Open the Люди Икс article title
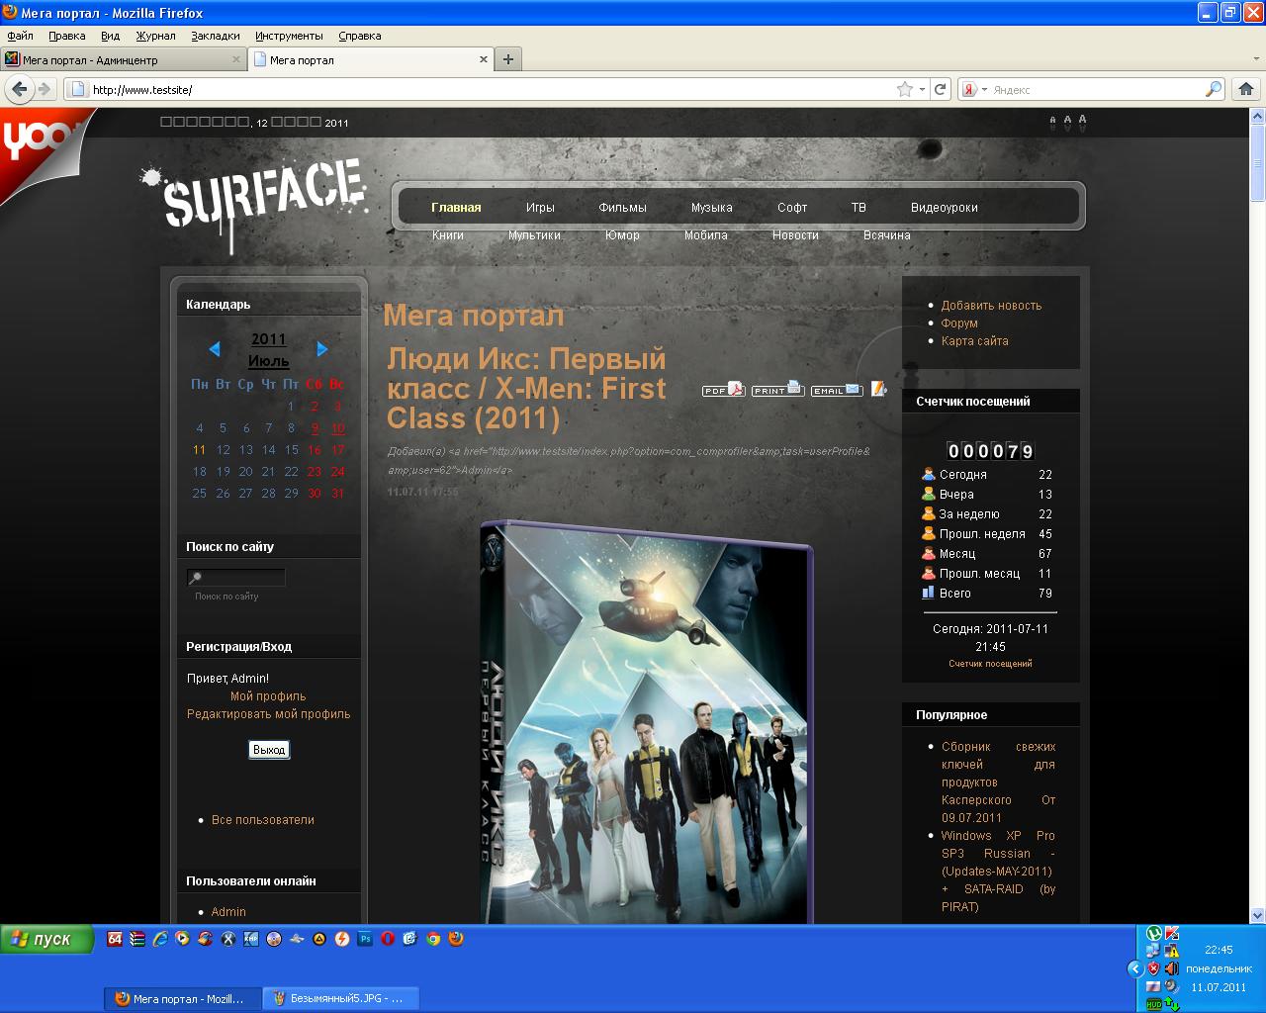The image size is (1266, 1013). click(x=527, y=389)
